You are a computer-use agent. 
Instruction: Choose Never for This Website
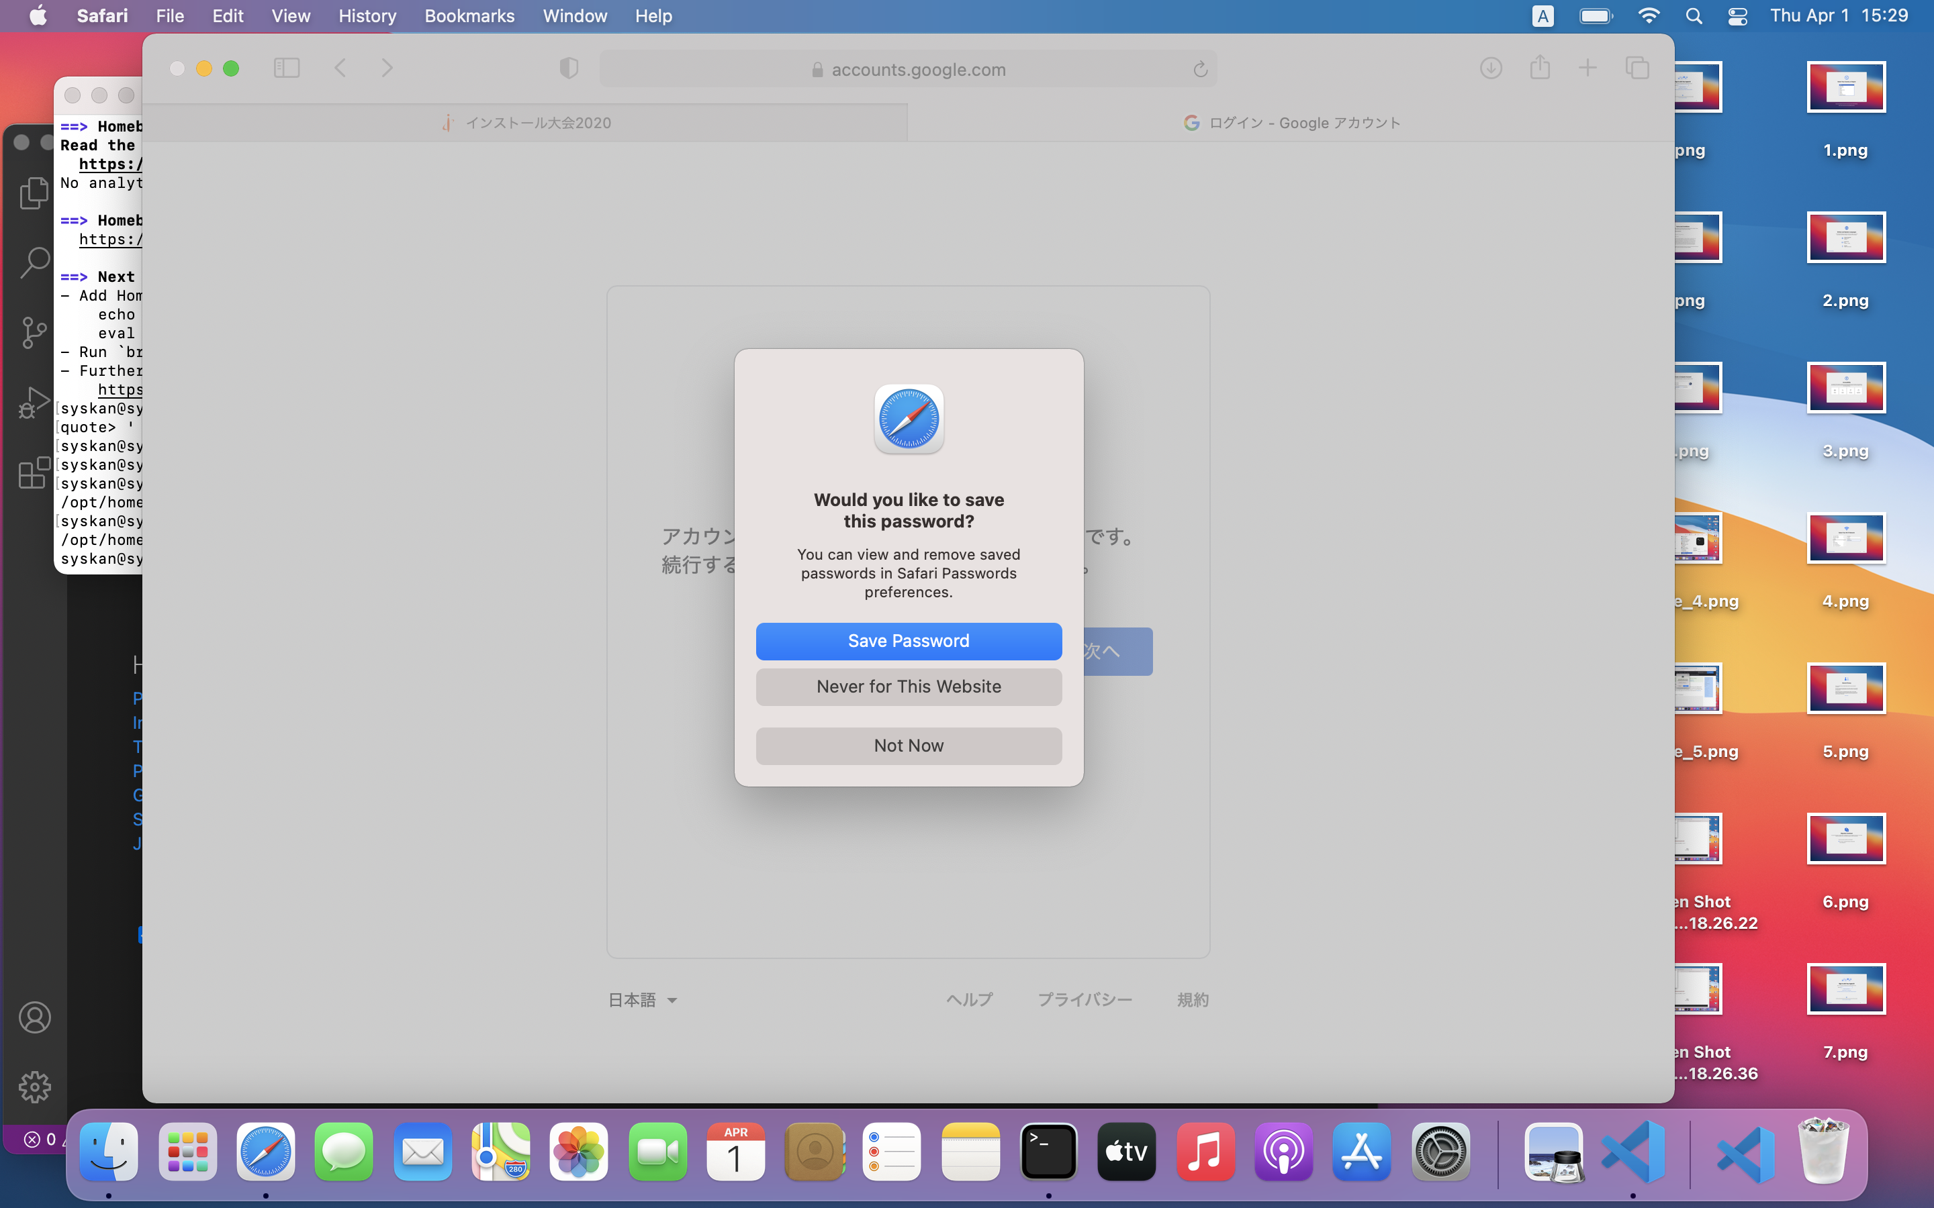coord(909,687)
